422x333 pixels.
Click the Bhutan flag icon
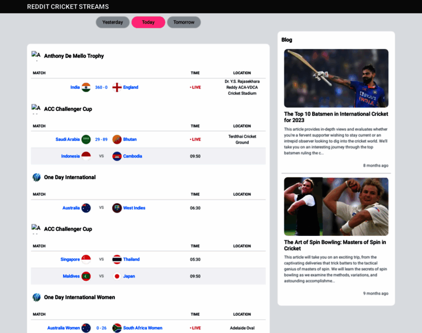117,139
